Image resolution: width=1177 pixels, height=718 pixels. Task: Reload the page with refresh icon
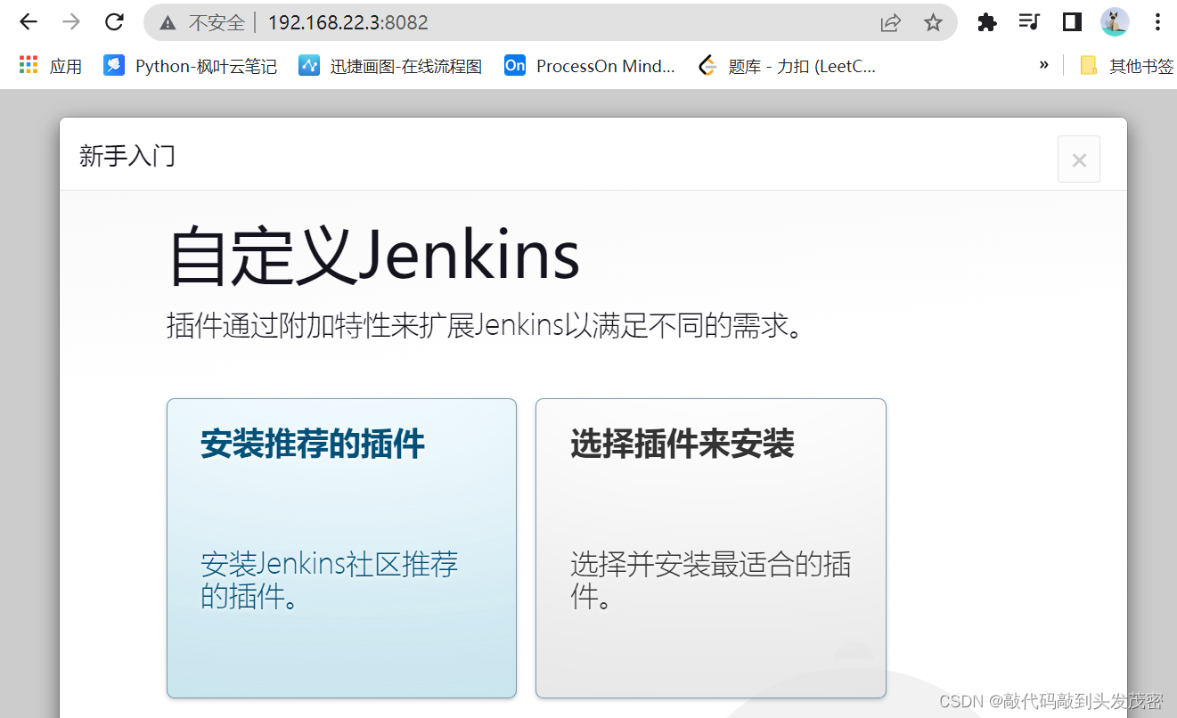[114, 22]
